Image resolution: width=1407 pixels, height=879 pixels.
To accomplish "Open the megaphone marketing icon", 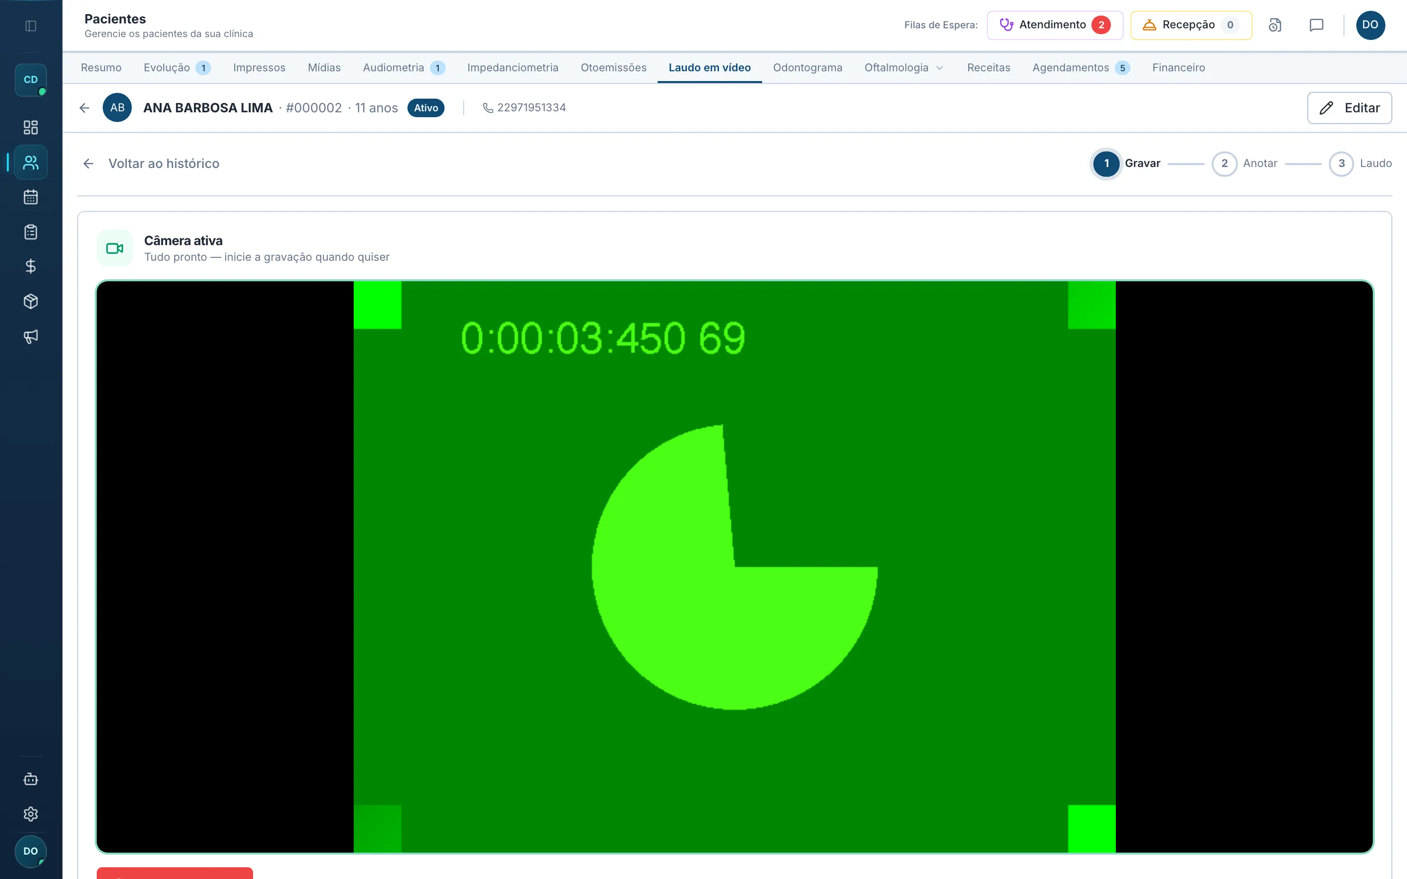I will 31,336.
